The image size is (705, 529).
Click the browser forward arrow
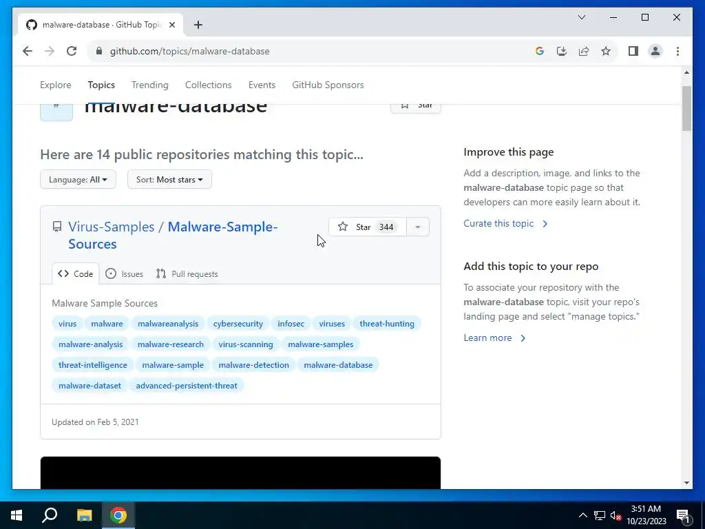point(50,51)
